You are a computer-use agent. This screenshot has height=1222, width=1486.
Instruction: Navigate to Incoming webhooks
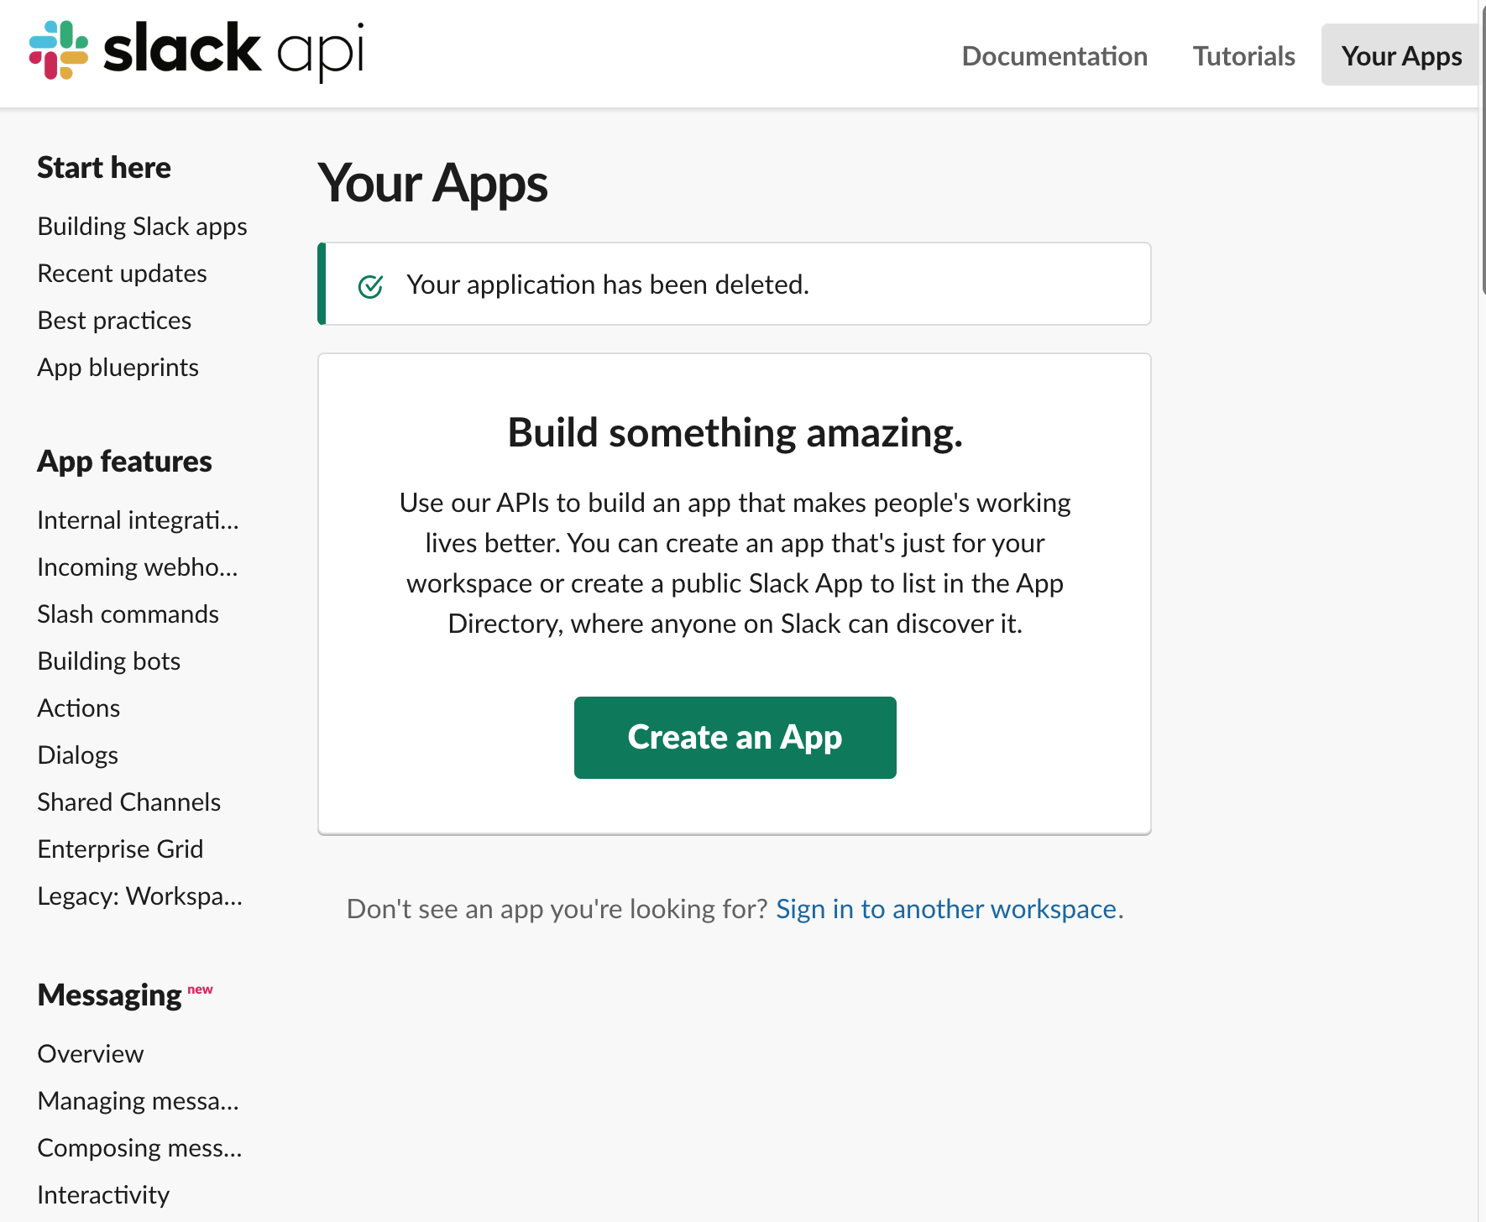pyautogui.click(x=138, y=567)
